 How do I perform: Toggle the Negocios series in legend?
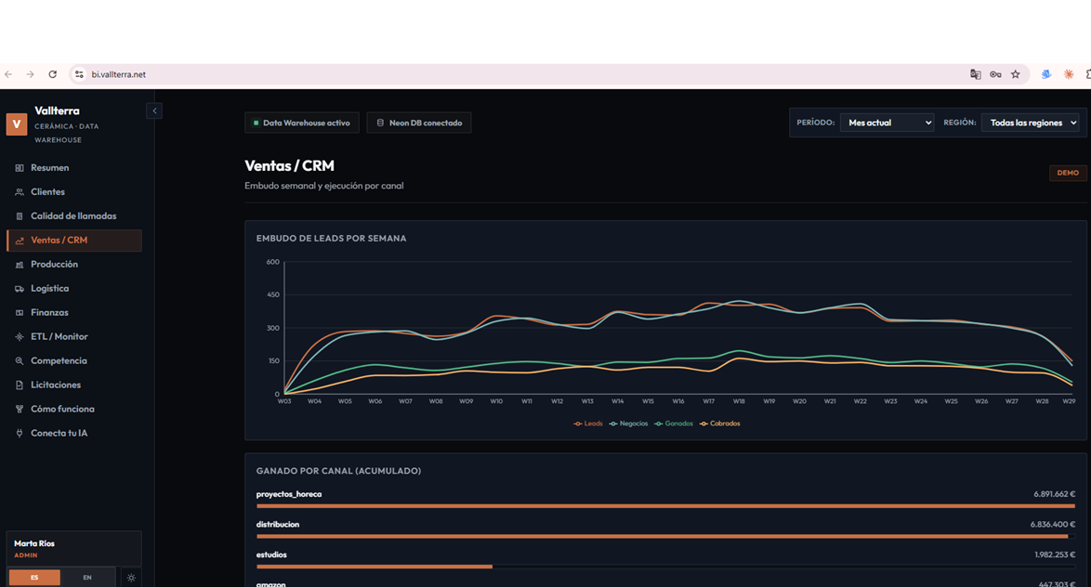point(628,424)
